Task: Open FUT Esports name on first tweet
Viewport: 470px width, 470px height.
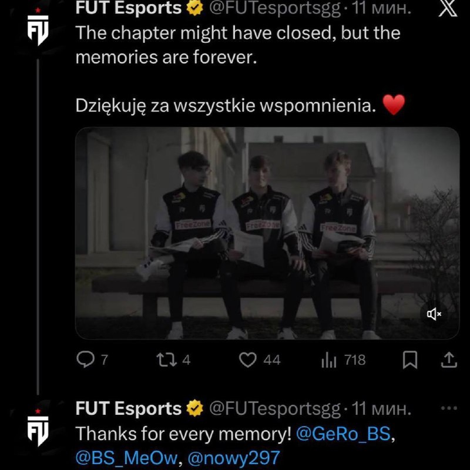Action: pos(129,8)
